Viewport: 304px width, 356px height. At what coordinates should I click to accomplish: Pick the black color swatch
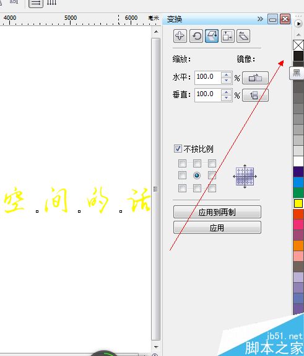pos(298,56)
